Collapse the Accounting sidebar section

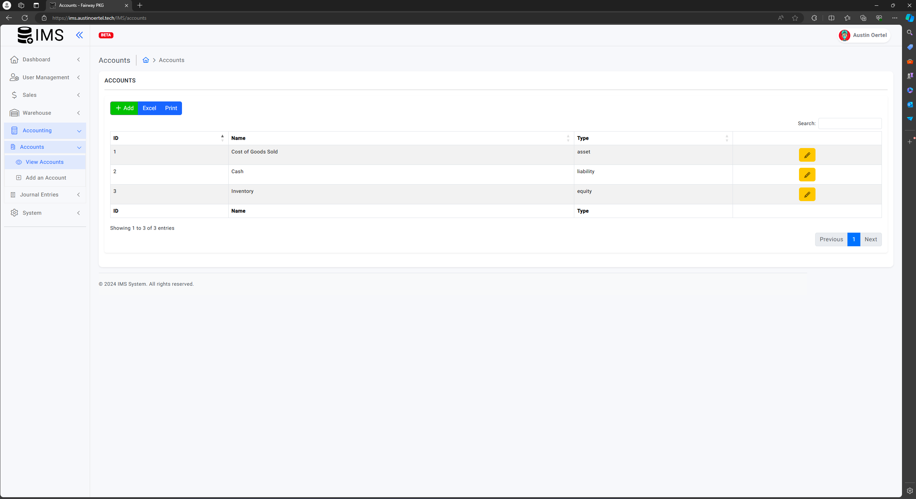45,130
